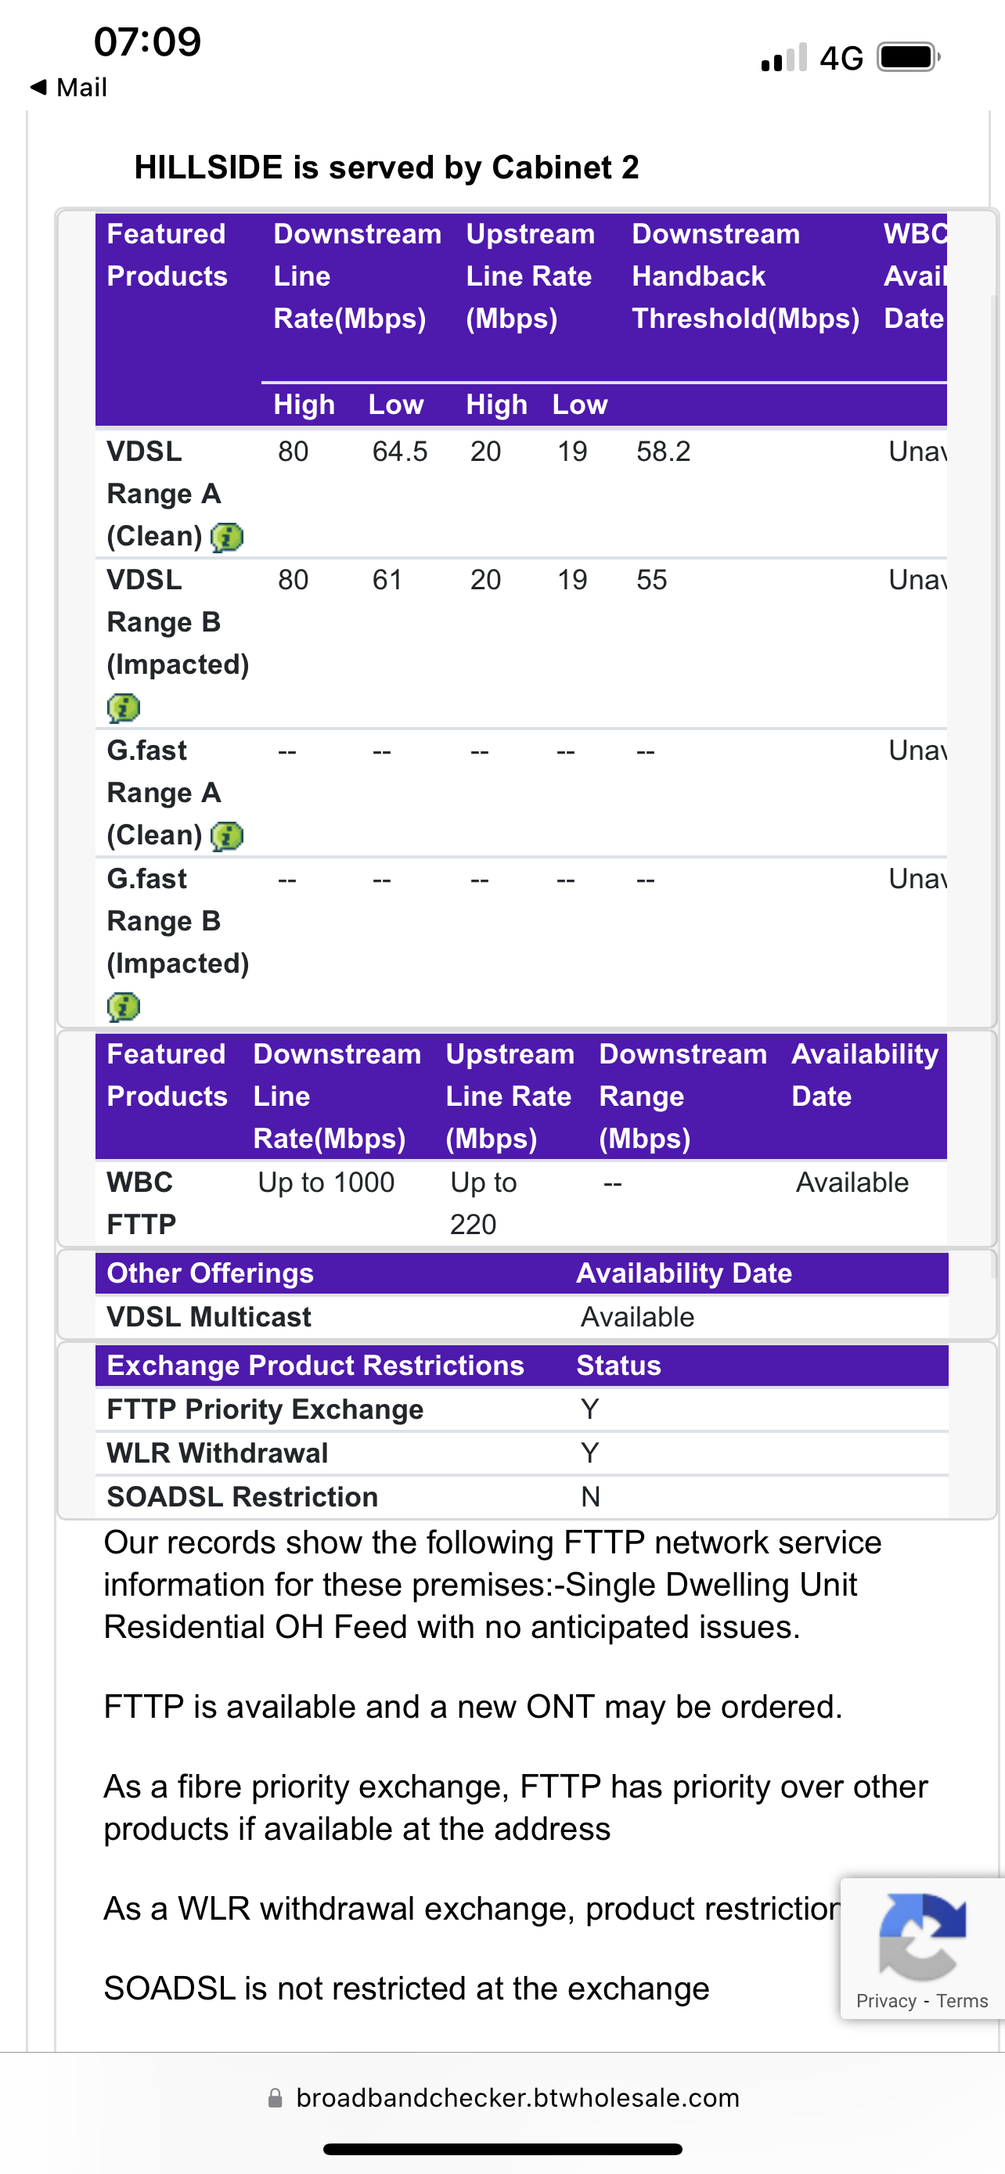Tap info icon beside VDSL Range A (Clean)

coord(226,537)
